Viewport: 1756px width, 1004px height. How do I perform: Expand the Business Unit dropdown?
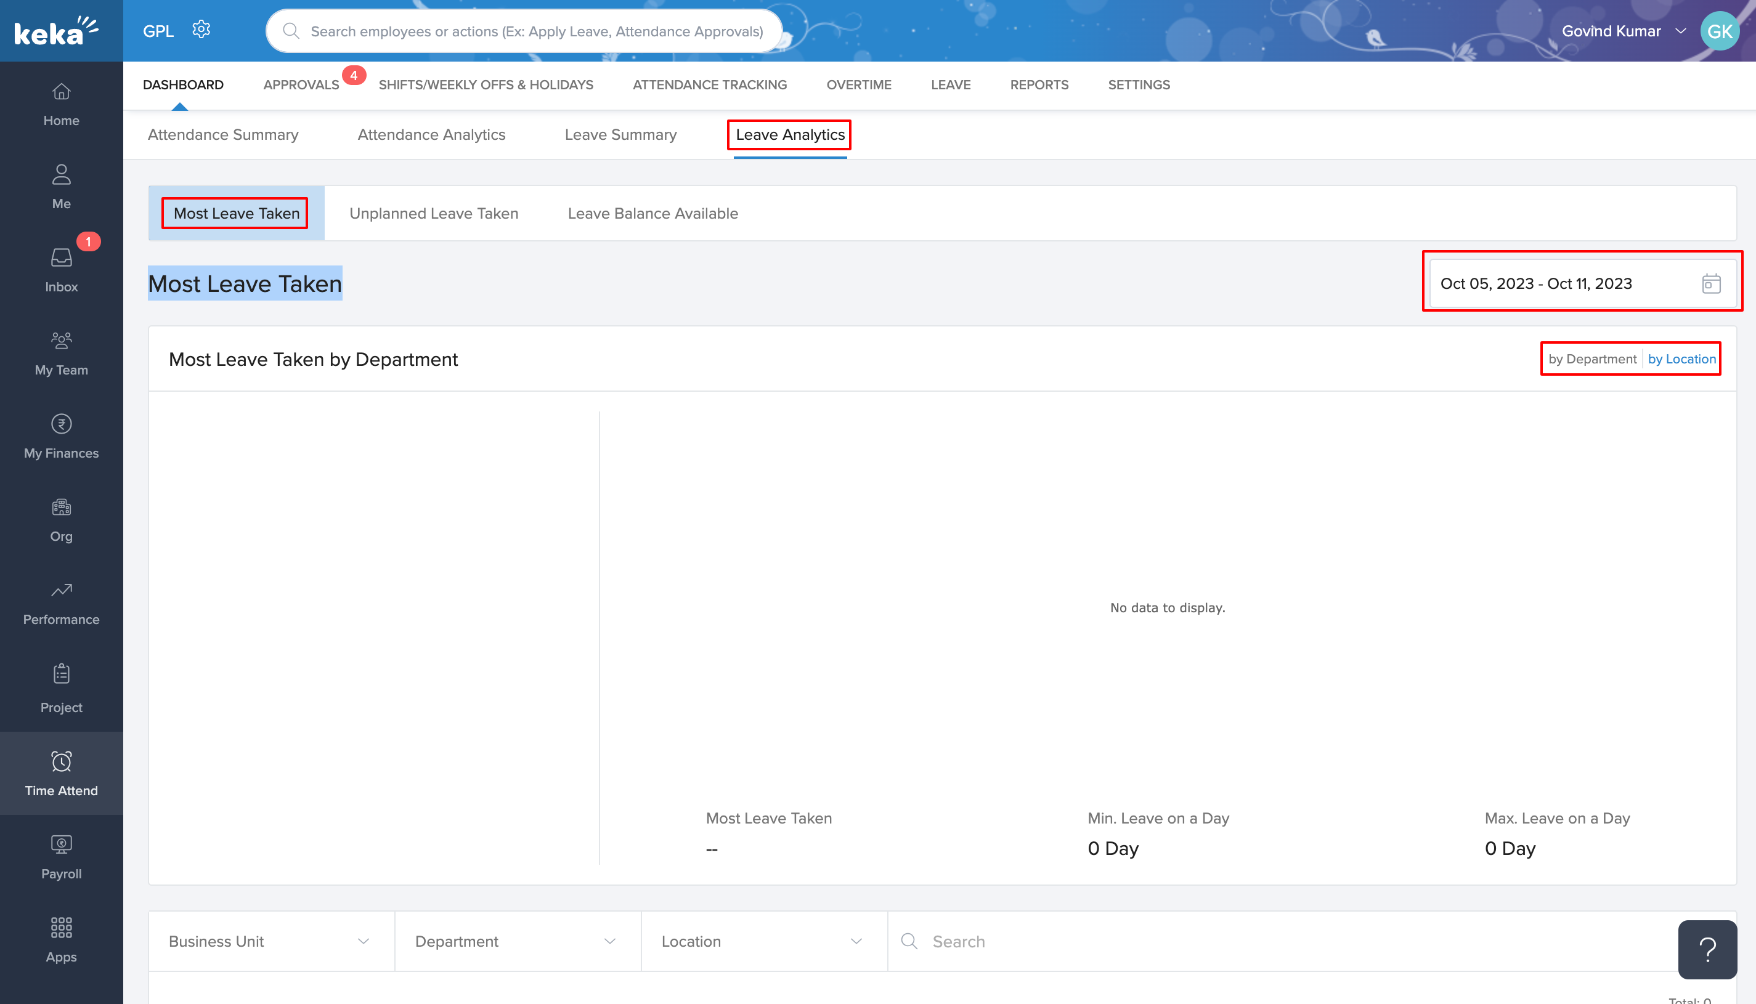270,941
